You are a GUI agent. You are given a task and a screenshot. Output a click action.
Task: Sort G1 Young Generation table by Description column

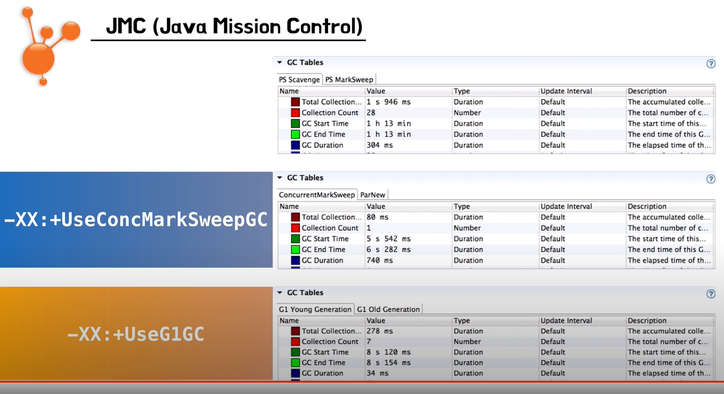click(671, 321)
